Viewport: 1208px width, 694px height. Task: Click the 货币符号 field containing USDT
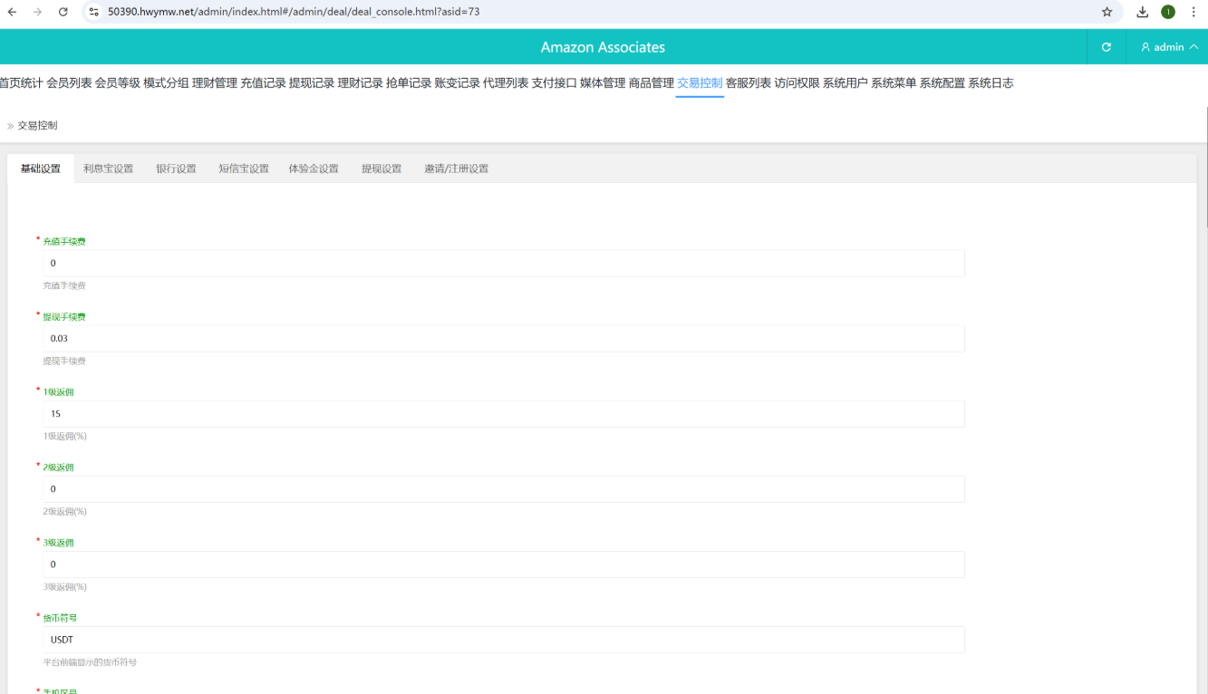(503, 640)
